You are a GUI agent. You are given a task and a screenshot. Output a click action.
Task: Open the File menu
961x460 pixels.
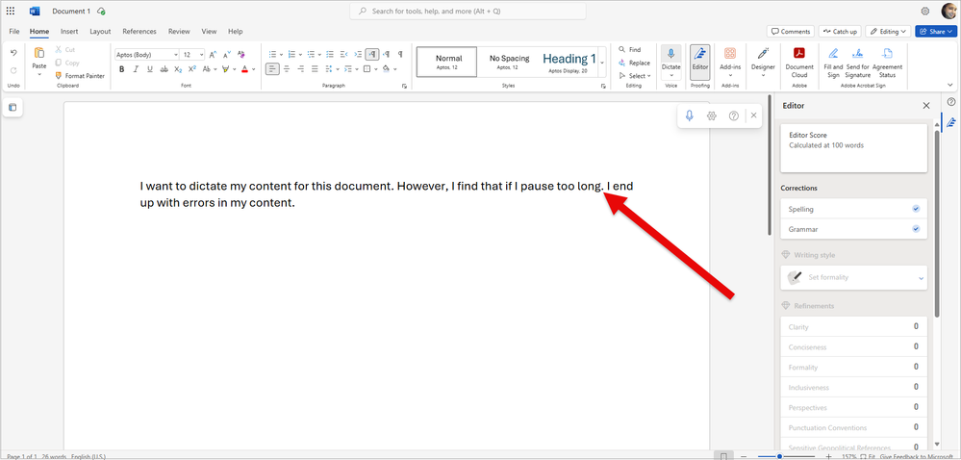14,32
